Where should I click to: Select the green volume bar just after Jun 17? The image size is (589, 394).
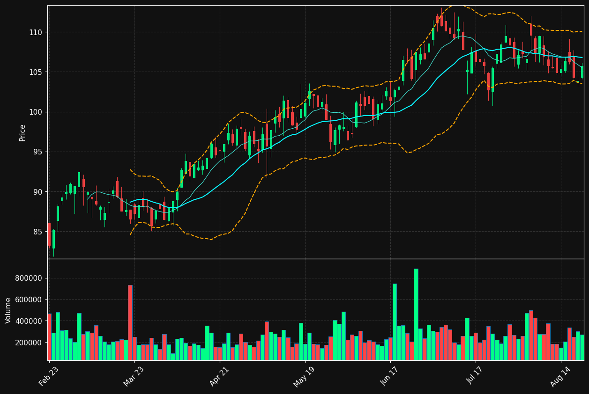[x=395, y=322]
